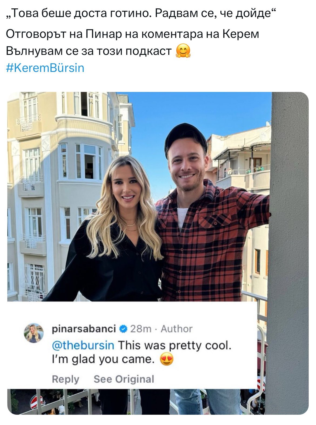Image resolution: width=316 pixels, height=425 pixels.
Task: Open the pinarsabanci username
Action: pos(84,329)
